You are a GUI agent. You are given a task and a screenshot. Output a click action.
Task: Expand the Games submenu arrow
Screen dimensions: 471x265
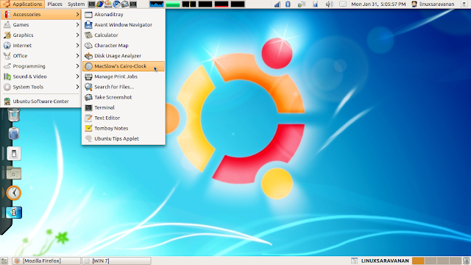77,24
